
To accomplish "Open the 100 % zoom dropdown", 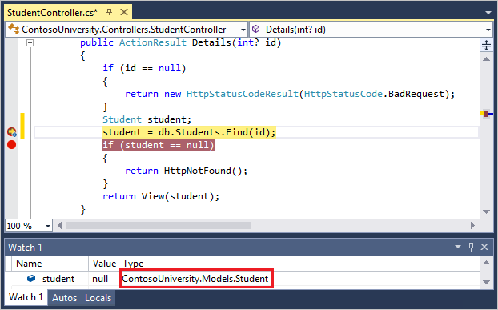I will (48, 226).
